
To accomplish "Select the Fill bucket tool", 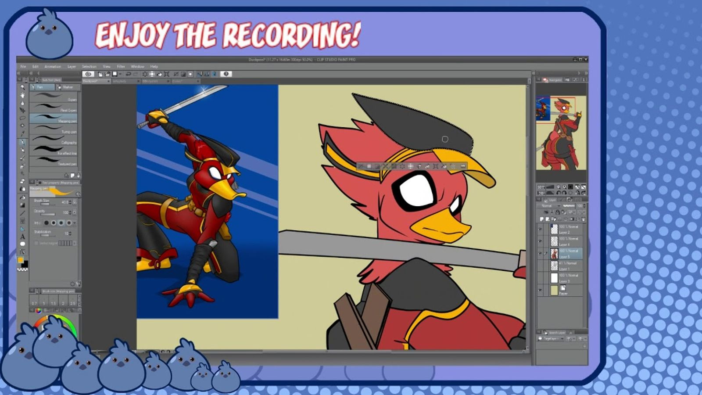I will coord(22,197).
